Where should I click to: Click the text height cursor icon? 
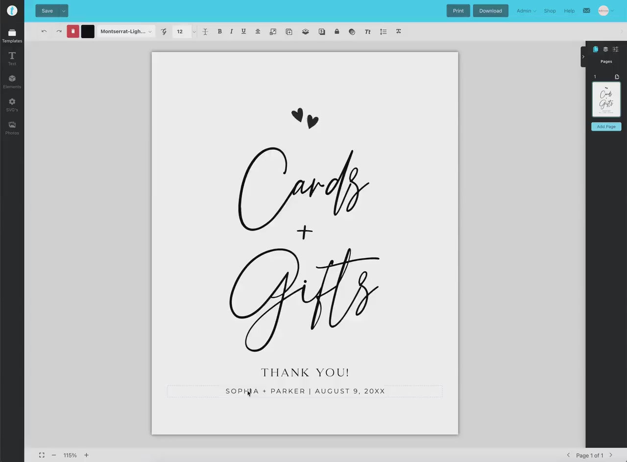click(x=205, y=31)
